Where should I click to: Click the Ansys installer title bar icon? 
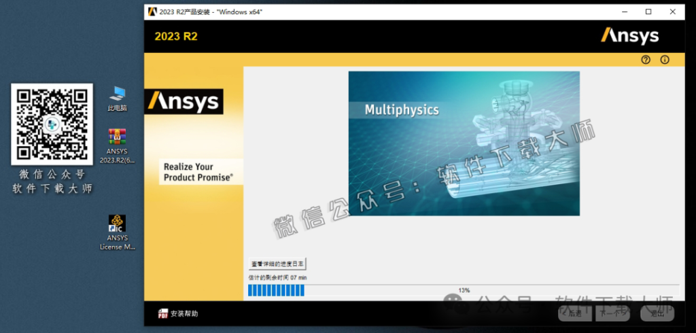152,12
